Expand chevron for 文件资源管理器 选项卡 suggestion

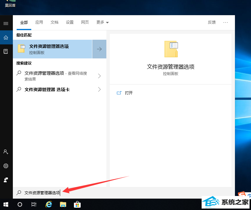tap(99, 89)
